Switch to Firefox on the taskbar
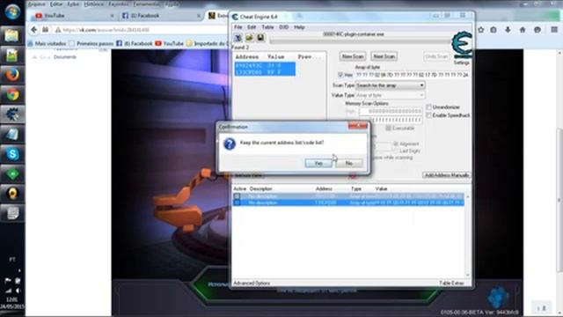This screenshot has height=317, width=563. tap(12, 75)
